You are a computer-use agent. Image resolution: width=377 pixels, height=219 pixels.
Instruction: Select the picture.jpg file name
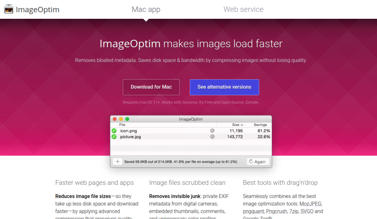coord(131,137)
